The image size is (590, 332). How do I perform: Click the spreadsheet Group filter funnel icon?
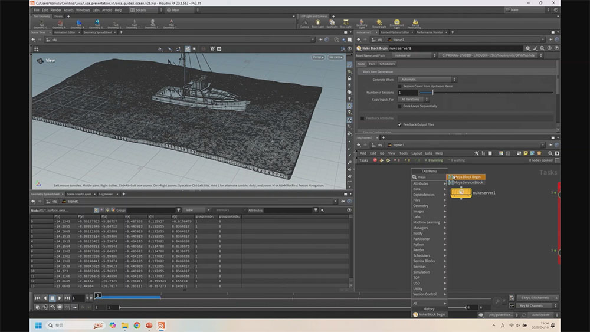coord(179,210)
